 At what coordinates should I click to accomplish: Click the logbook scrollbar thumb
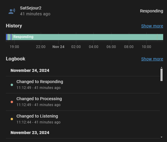pyautogui.click(x=161, y=75)
